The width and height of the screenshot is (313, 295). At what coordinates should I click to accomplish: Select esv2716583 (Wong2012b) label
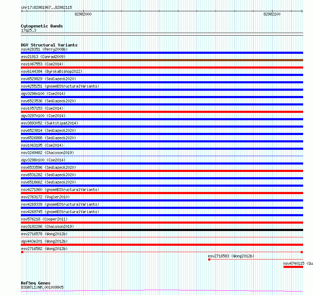pos(231,256)
